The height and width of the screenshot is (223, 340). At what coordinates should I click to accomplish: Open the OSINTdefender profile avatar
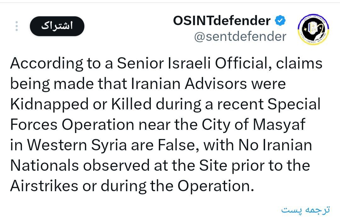pos(313,30)
